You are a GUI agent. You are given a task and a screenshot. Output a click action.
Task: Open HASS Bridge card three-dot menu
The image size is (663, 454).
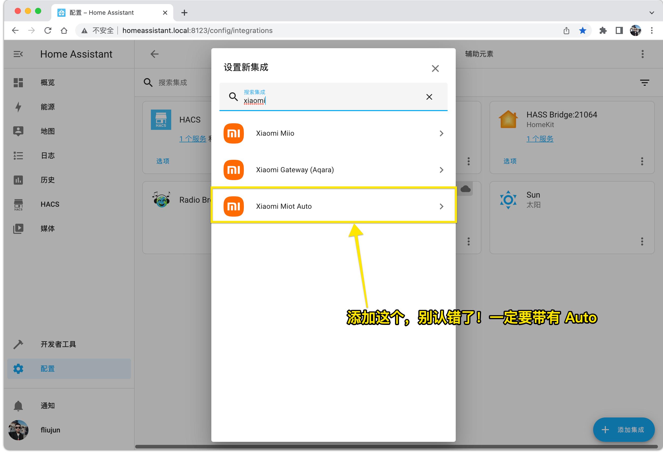[x=642, y=161]
